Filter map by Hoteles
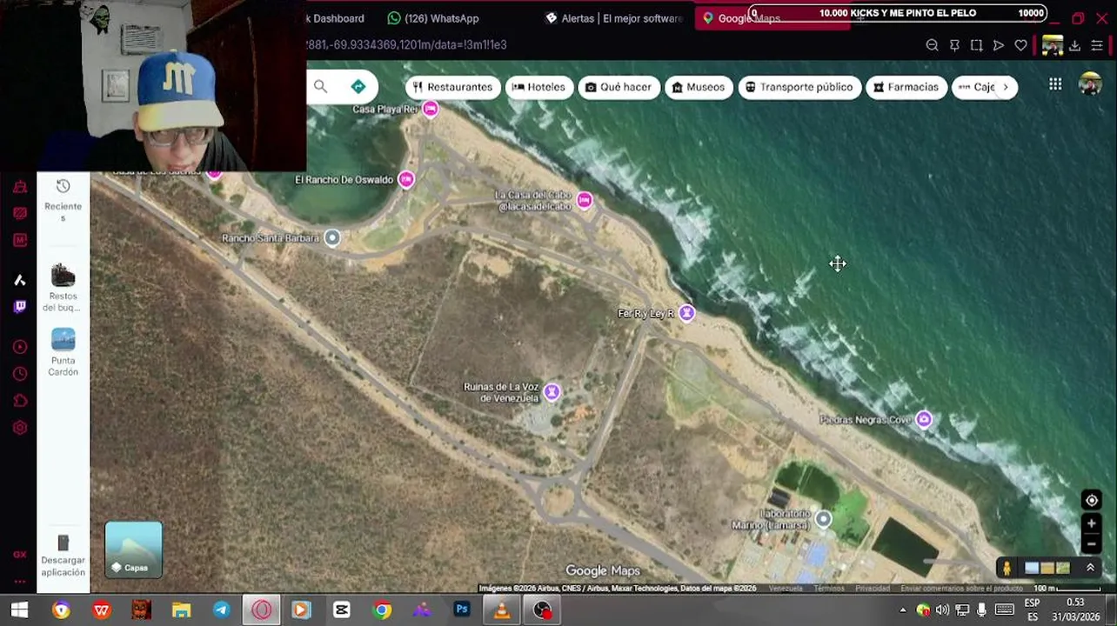 [538, 87]
